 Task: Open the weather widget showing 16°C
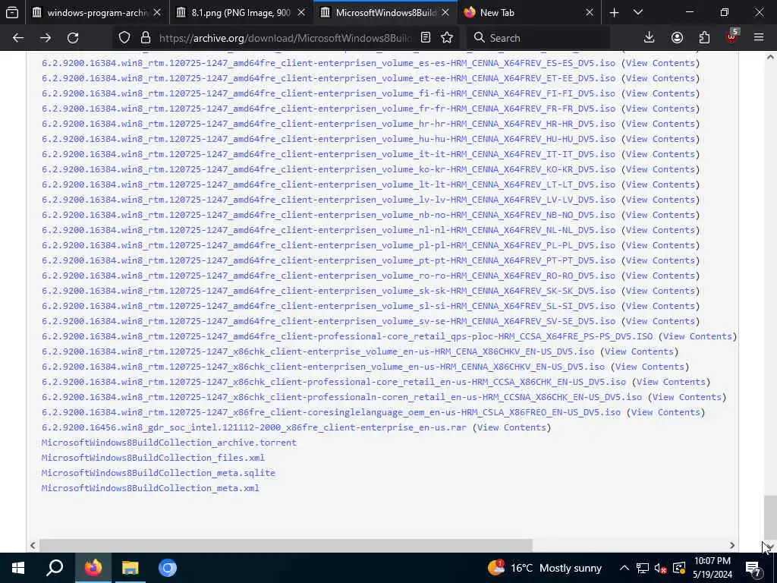click(545, 568)
